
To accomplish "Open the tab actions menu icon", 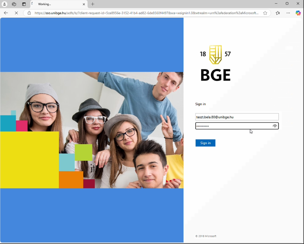I will 24,4.
